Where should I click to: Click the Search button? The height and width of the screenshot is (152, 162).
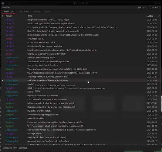(141, 8)
